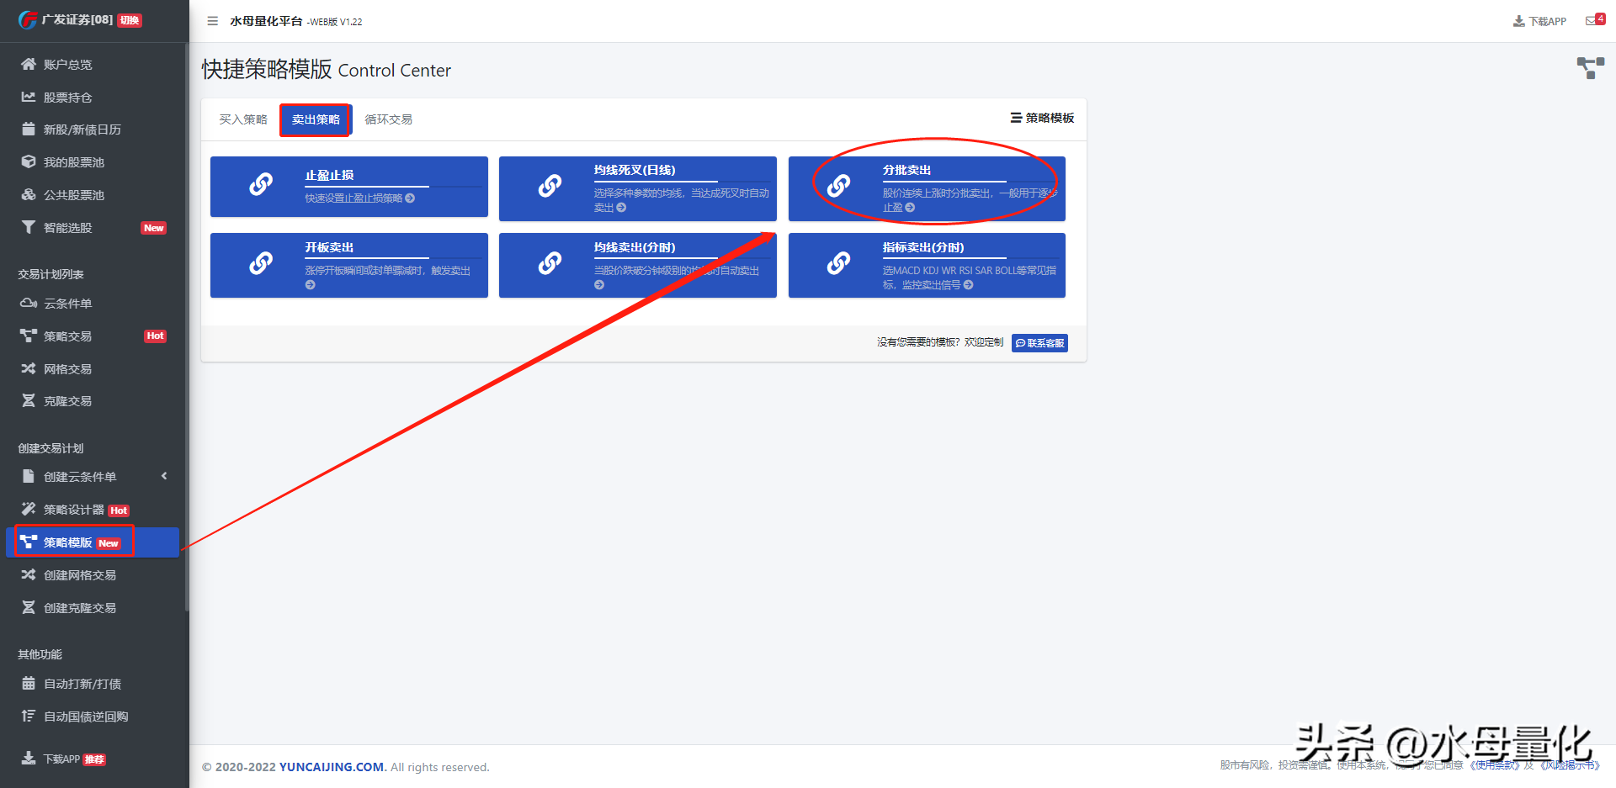The width and height of the screenshot is (1616, 788).
Task: Open 策略交易 sidebar menu item
Action: (x=93, y=336)
